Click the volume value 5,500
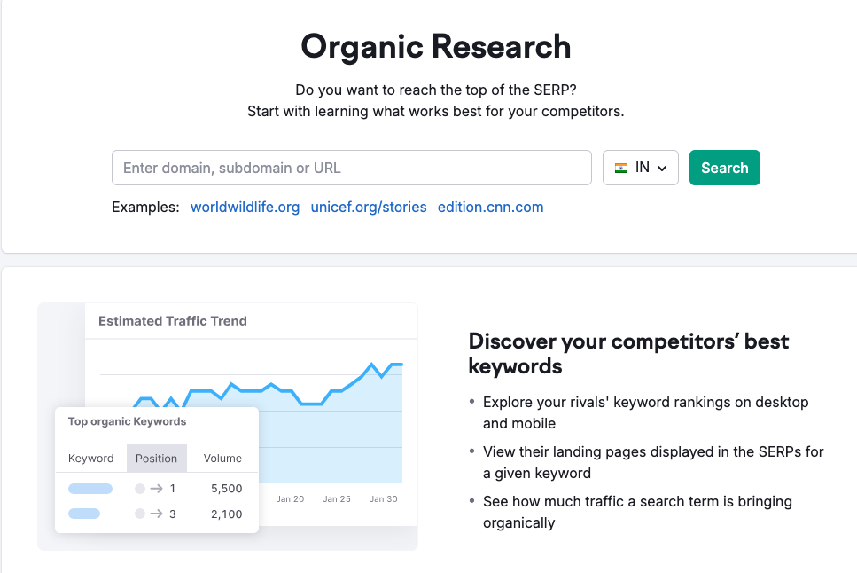This screenshot has height=573, width=857. (227, 488)
